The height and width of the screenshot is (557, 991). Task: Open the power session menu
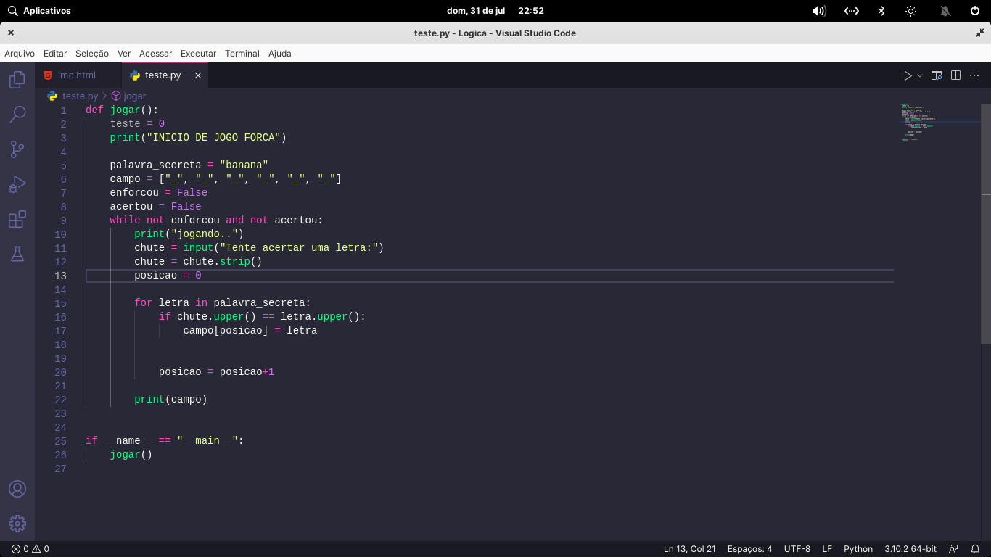click(975, 11)
